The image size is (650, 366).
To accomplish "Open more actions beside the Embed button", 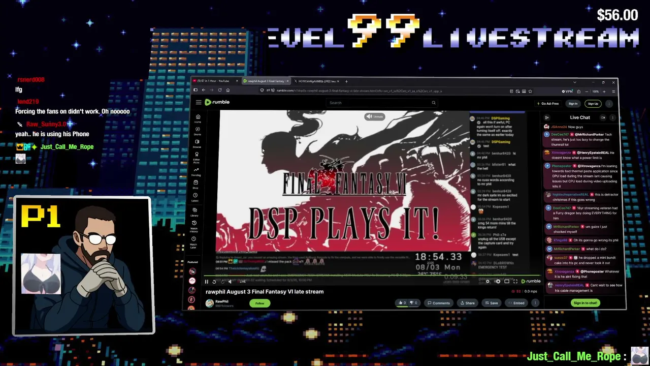I will click(x=535, y=303).
